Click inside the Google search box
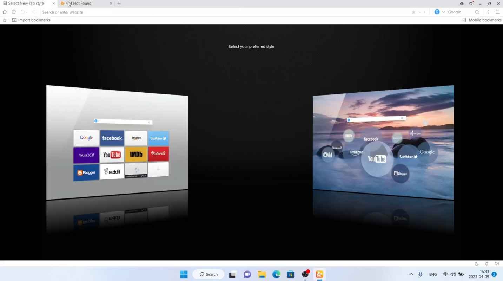503x281 pixels. pos(460,12)
